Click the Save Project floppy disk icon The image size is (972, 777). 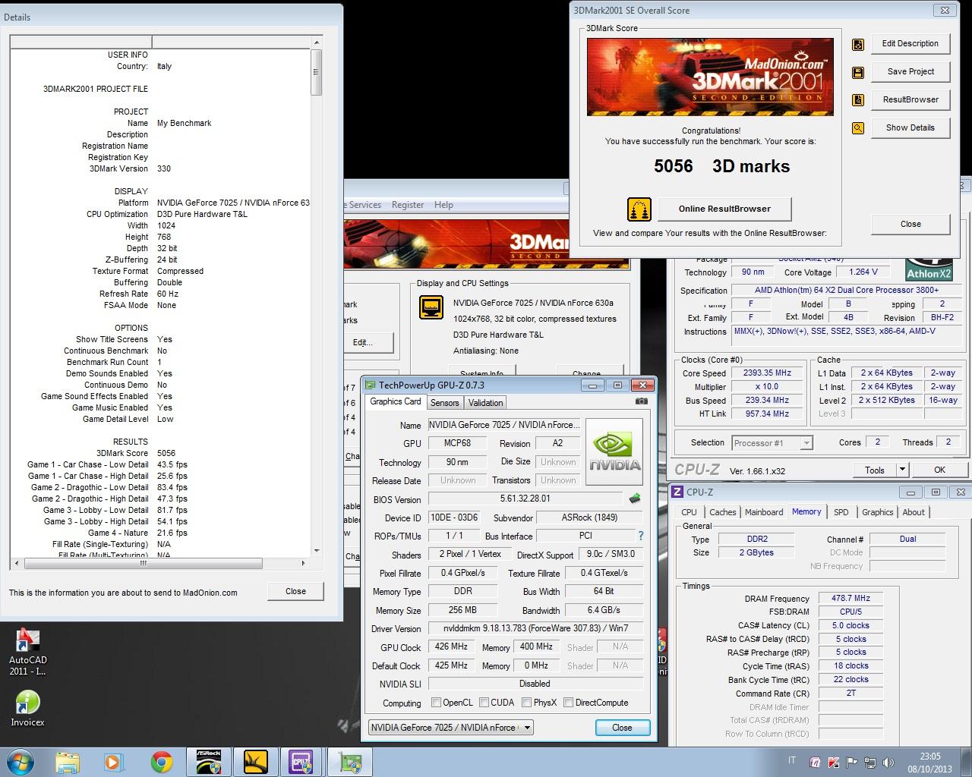click(x=857, y=72)
